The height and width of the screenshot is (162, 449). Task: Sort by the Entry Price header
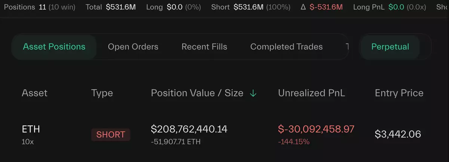(x=399, y=93)
